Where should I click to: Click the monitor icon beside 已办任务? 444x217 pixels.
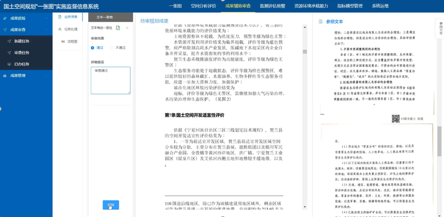(x=9, y=64)
